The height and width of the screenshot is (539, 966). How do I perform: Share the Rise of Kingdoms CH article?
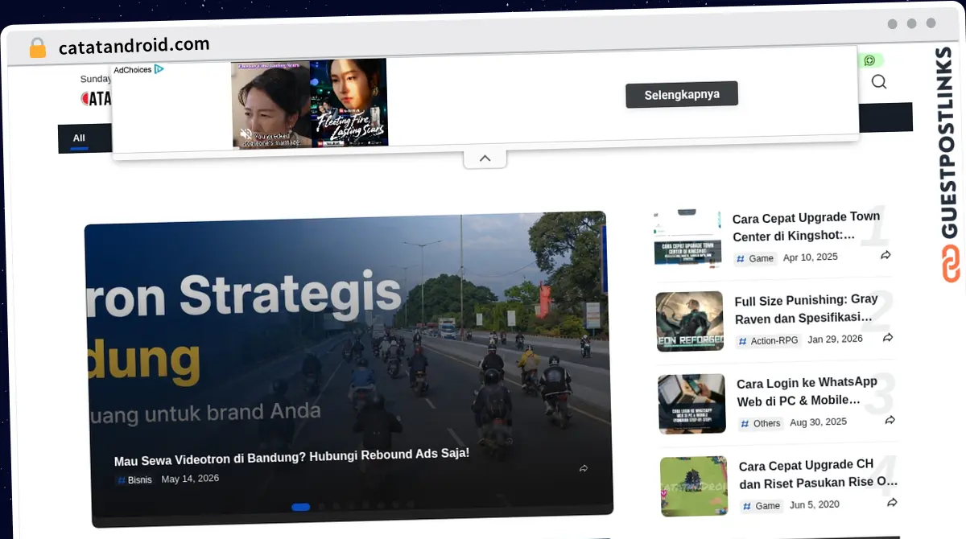[892, 503]
